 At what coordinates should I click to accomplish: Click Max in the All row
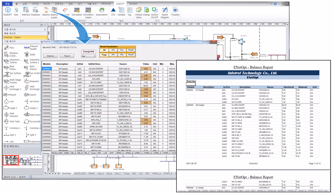click(122, 50)
